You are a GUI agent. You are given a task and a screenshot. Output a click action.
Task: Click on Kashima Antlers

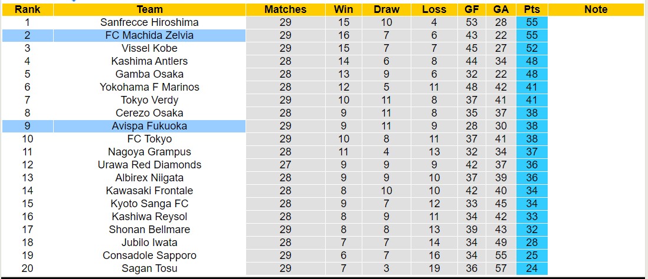[149, 61]
